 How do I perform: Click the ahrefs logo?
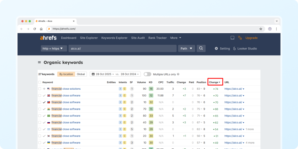pos(48,38)
